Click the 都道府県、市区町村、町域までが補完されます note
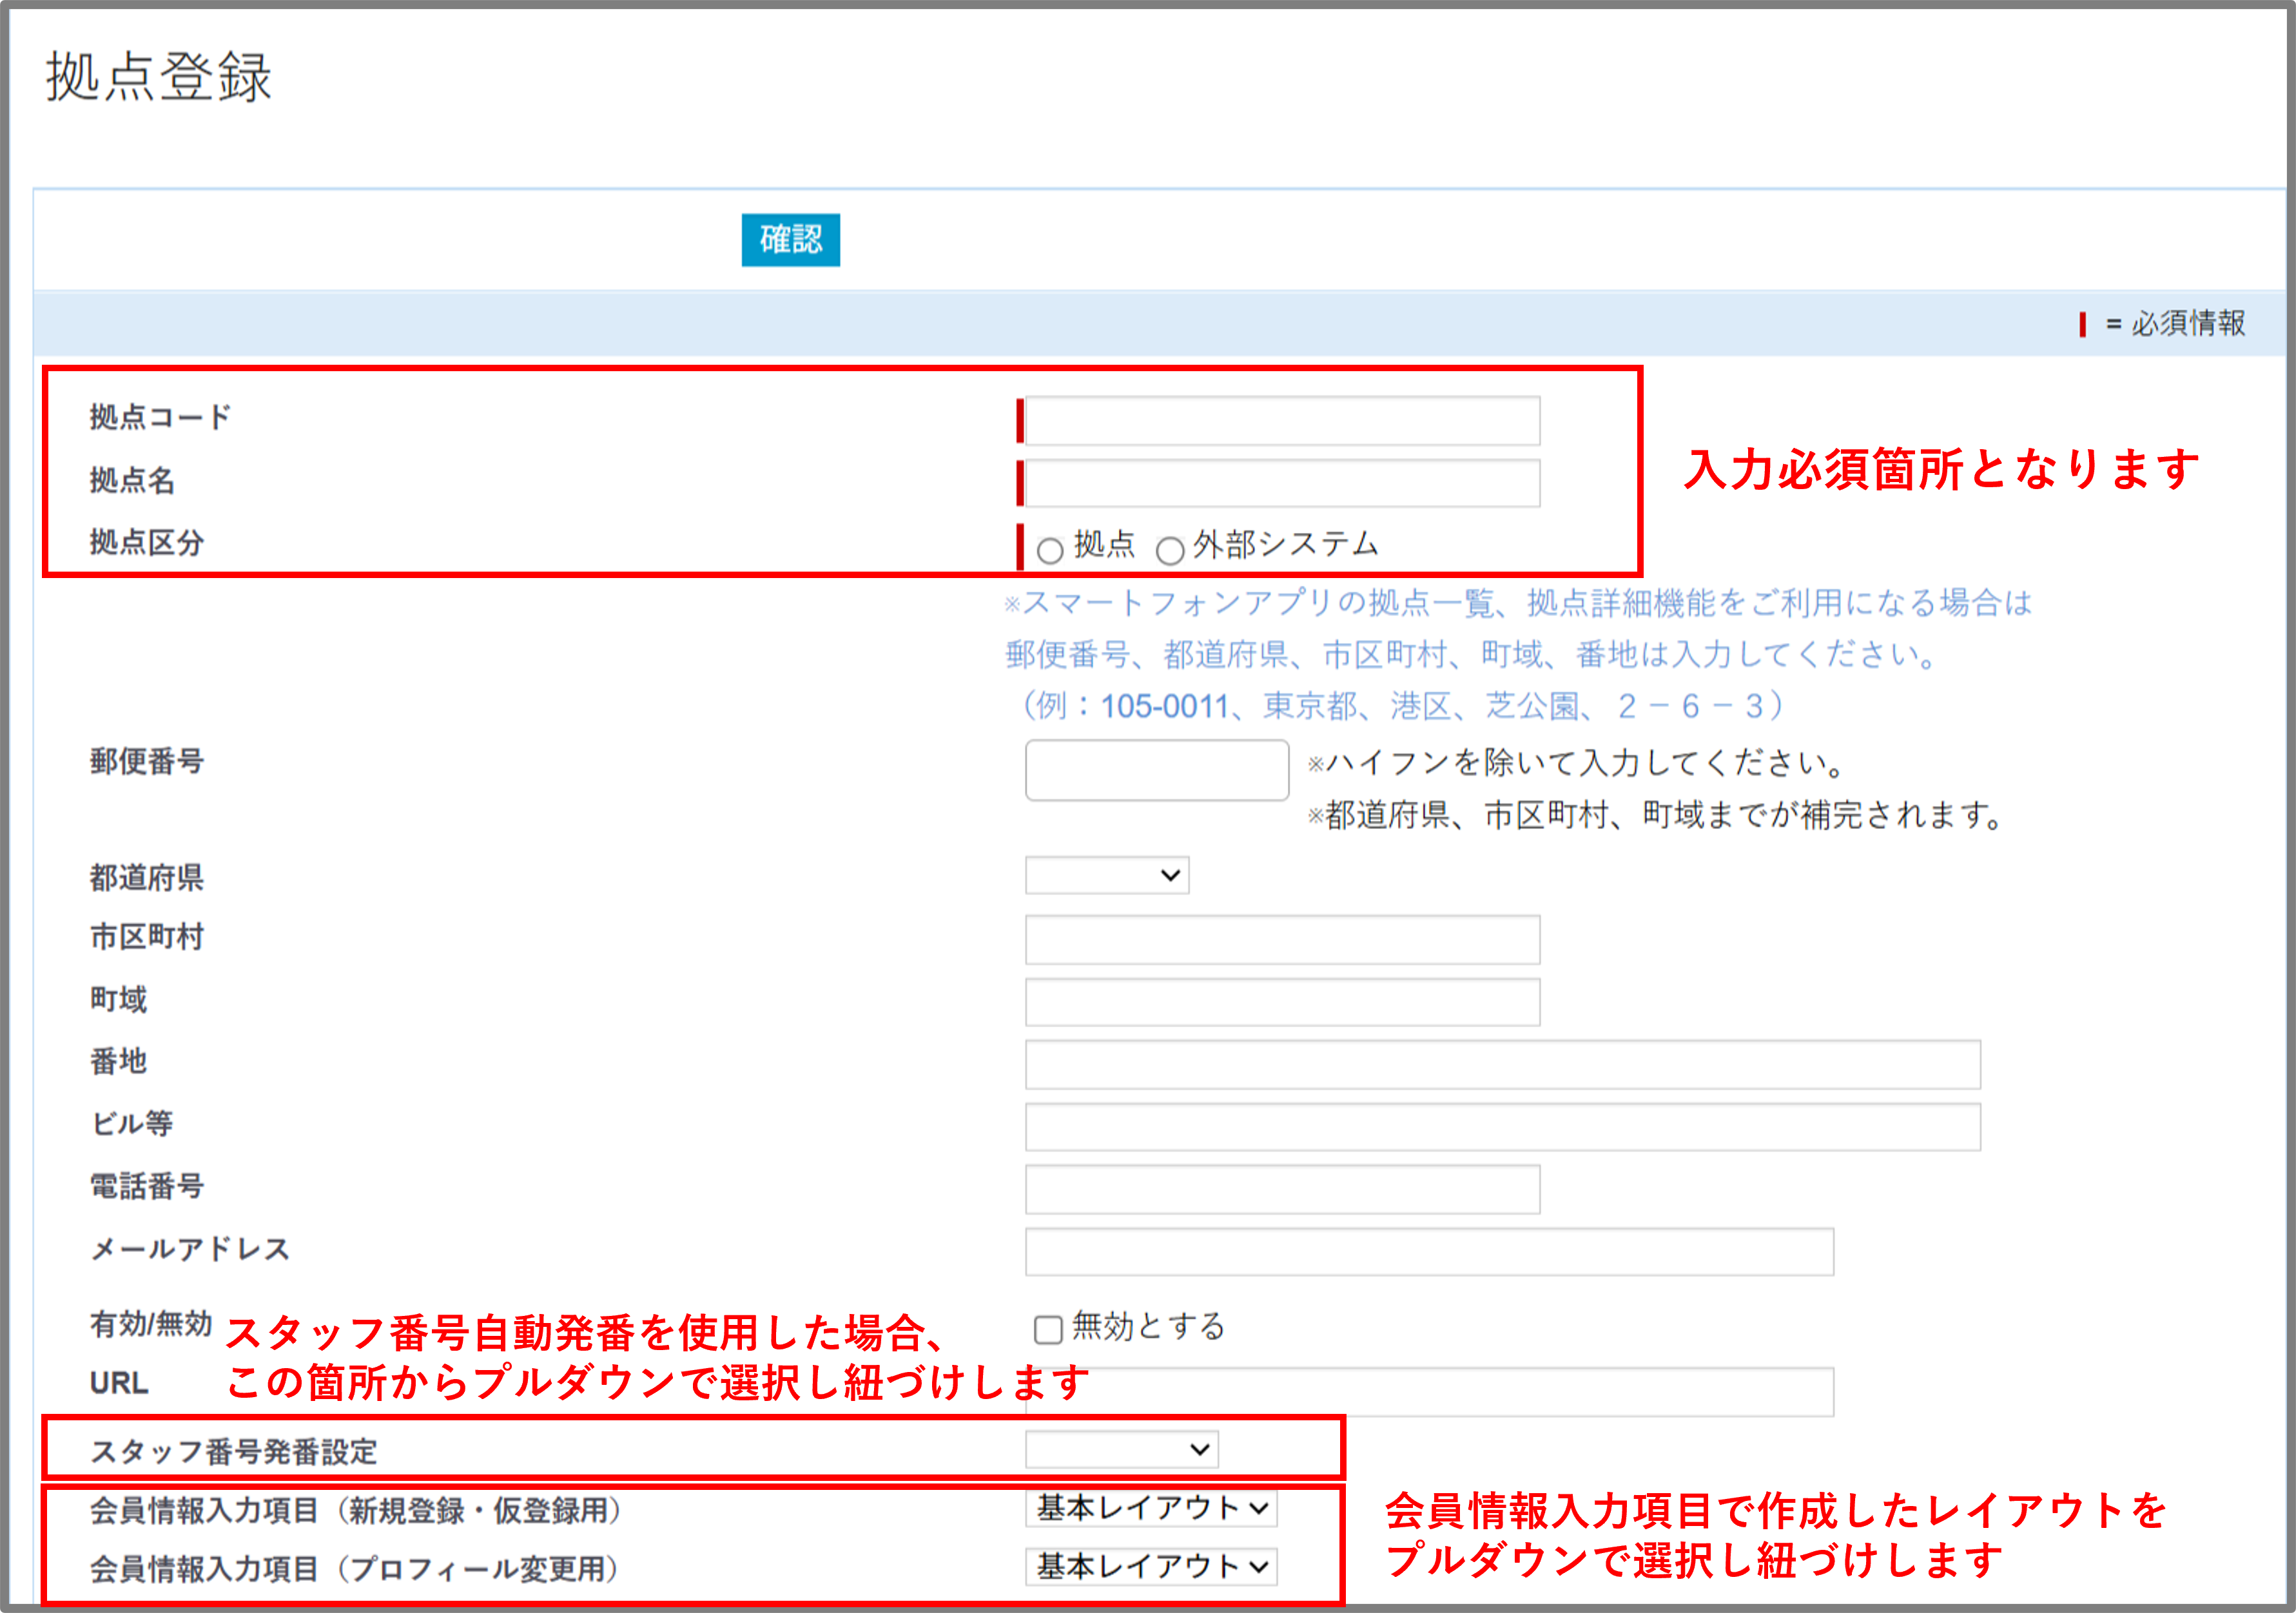 tap(1656, 816)
